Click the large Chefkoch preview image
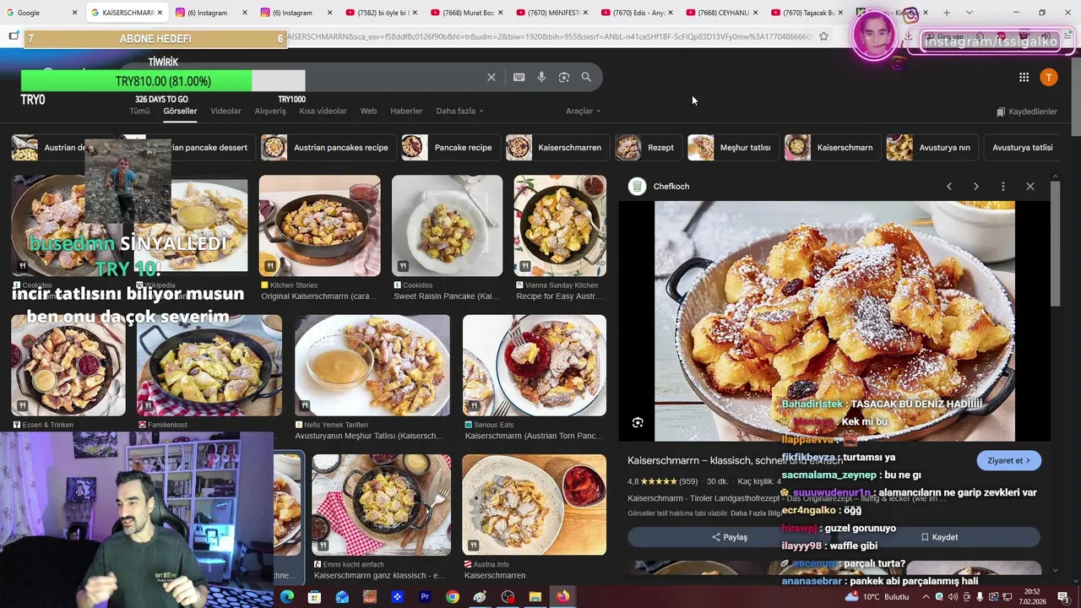Screen dimensions: 1081x608 834,321
